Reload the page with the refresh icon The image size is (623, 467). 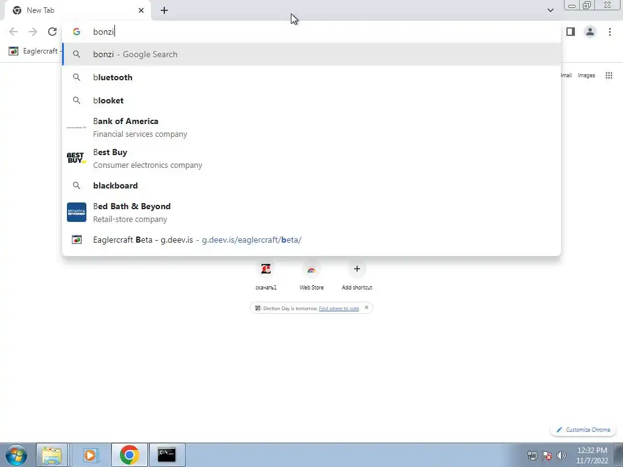(52, 32)
